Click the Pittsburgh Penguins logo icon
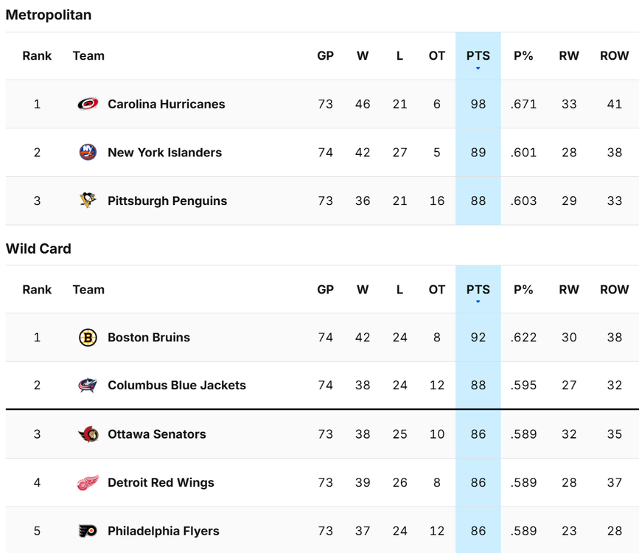The width and height of the screenshot is (639, 553). click(88, 201)
